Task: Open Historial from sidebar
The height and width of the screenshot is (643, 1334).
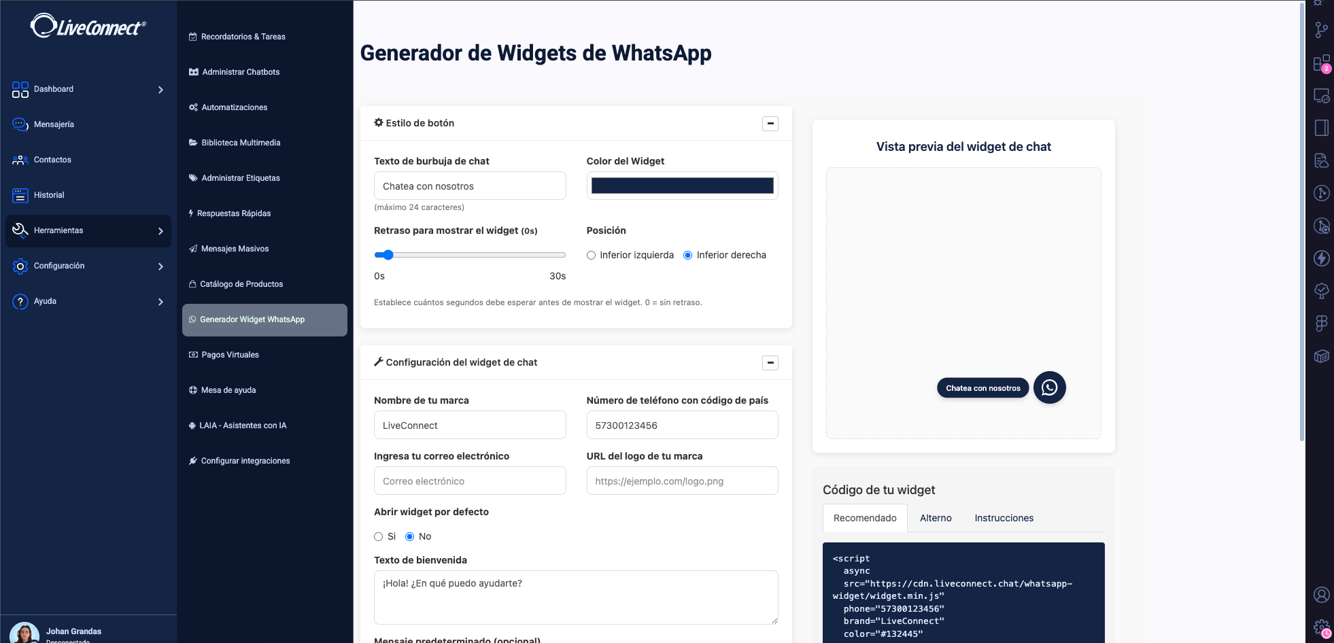Action: click(x=49, y=195)
